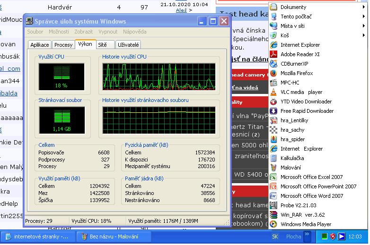Click page file 1,14 GB gauge

tap(62, 120)
